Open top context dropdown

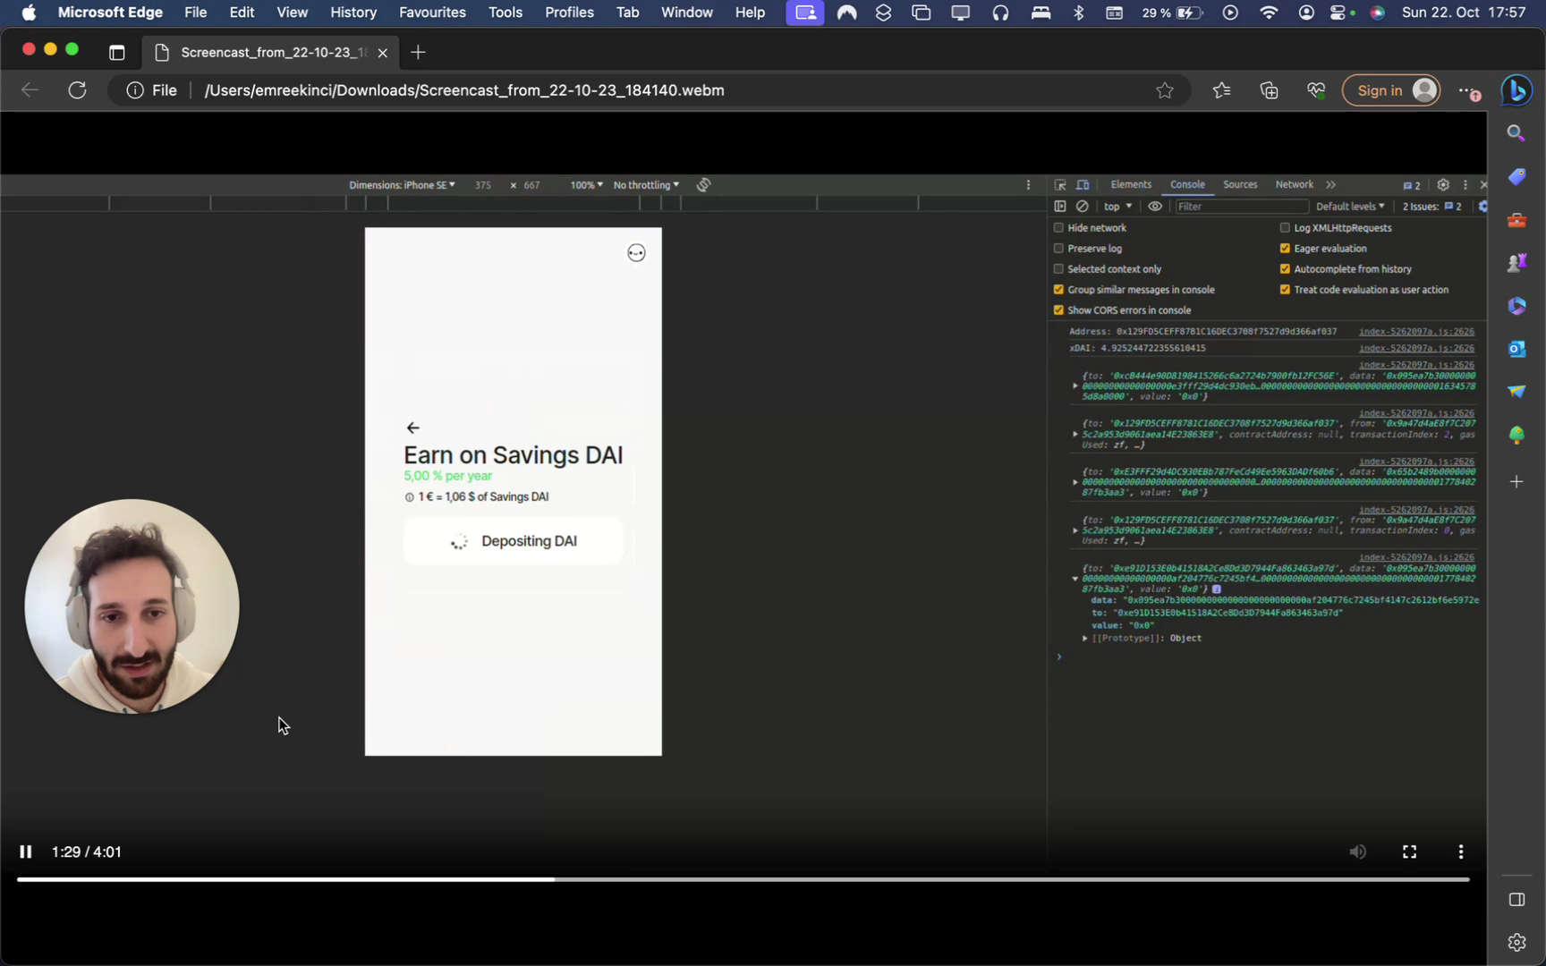(x=1117, y=206)
